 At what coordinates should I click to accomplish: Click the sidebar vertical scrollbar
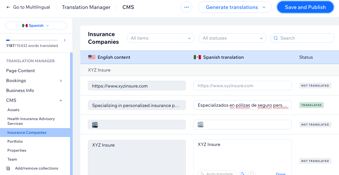click(71, 113)
